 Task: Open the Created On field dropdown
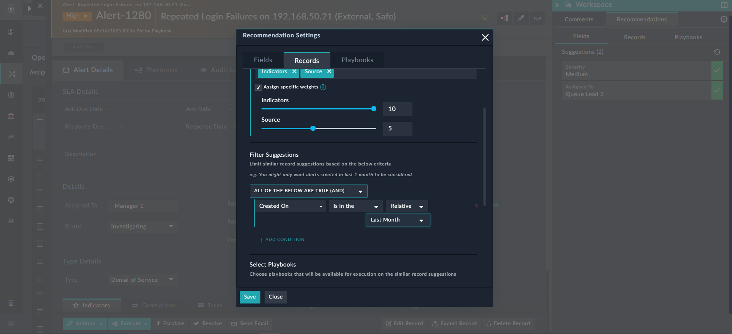pos(290,206)
